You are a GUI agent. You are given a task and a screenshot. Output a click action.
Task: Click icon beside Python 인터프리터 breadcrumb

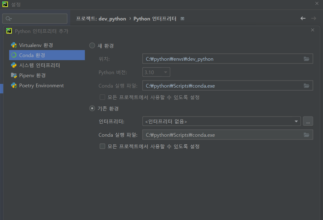coord(182,19)
